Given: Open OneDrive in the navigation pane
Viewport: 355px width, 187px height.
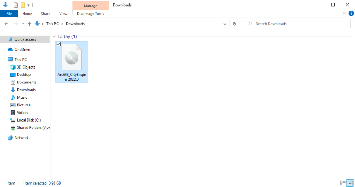Looking at the screenshot, I should click(22, 49).
